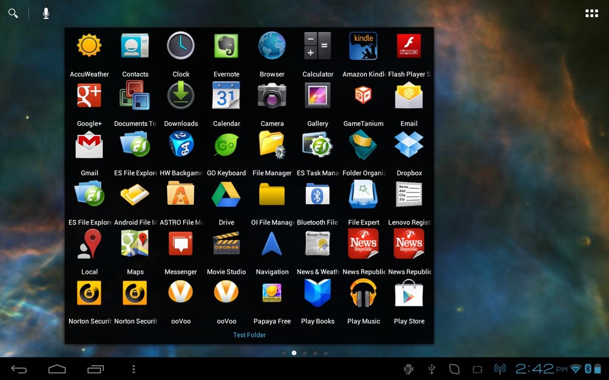609x380 pixels.
Task: Launch Google Maps
Action: (x=135, y=243)
